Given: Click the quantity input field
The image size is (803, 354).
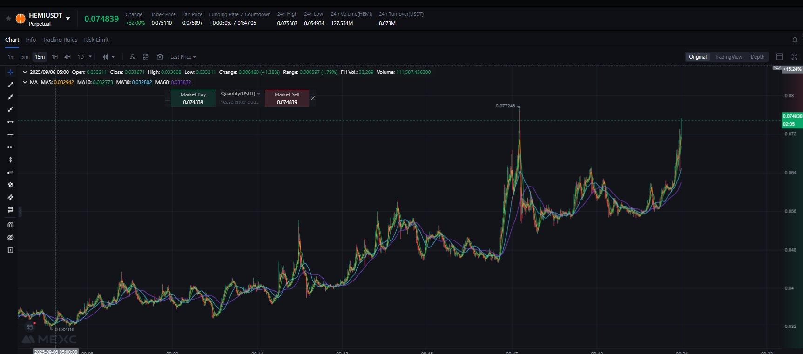Looking at the screenshot, I should pyautogui.click(x=239, y=102).
